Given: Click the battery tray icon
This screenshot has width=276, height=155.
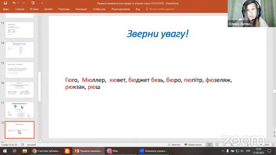Looking at the screenshot, I should click(x=232, y=151).
